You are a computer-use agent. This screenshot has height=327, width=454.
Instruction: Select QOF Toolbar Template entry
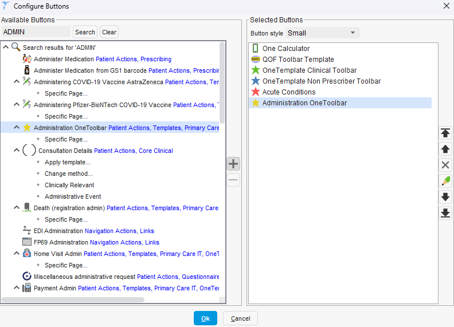tap(298, 60)
